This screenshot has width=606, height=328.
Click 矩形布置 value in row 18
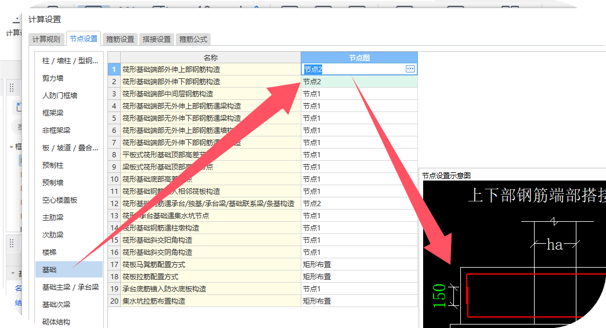tap(359, 276)
